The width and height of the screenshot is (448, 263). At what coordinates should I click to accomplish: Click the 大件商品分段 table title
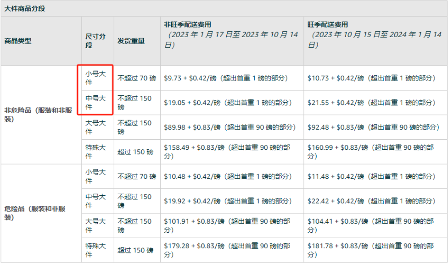click(25, 9)
